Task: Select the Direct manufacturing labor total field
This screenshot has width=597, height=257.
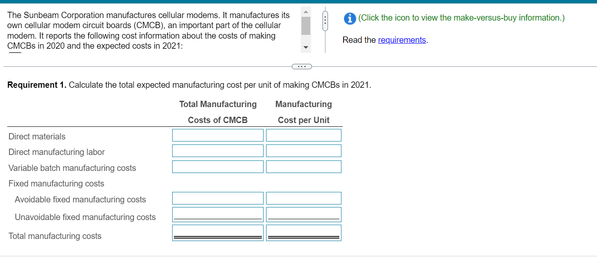Action: [217, 150]
